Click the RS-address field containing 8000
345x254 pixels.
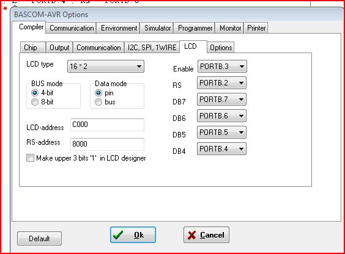[108, 144]
